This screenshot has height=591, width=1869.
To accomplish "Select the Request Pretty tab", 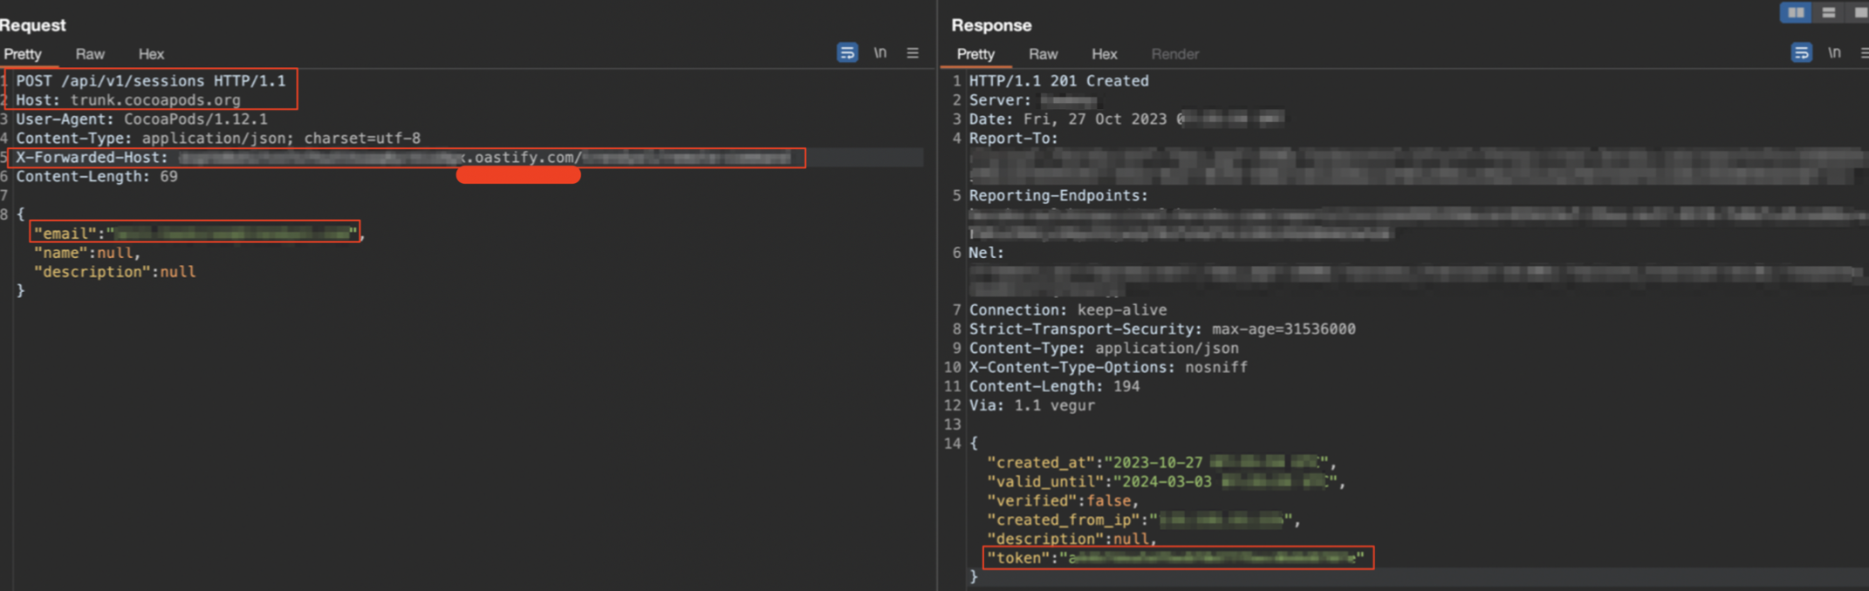I will (23, 54).
